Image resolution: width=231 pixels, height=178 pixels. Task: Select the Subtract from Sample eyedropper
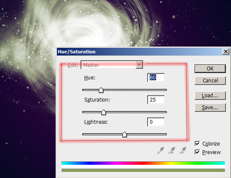coord(183,150)
